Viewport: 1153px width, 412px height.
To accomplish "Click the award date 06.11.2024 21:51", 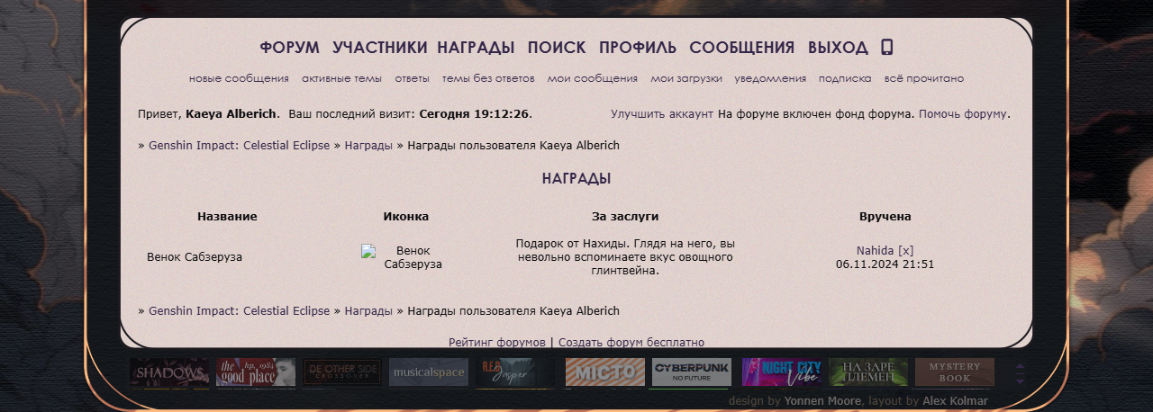I will [885, 264].
